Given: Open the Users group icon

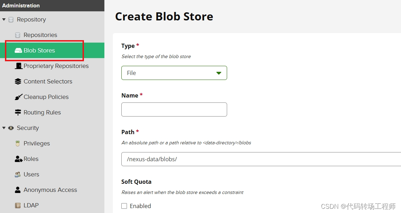Looking at the screenshot, I should pyautogui.click(x=18, y=174).
